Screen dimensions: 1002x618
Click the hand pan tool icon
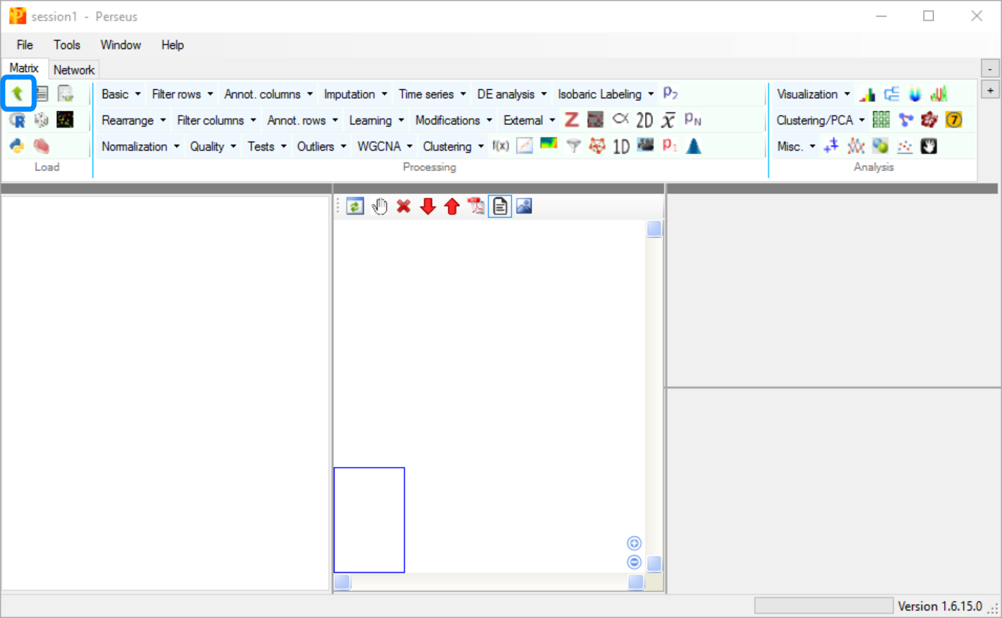[380, 206]
